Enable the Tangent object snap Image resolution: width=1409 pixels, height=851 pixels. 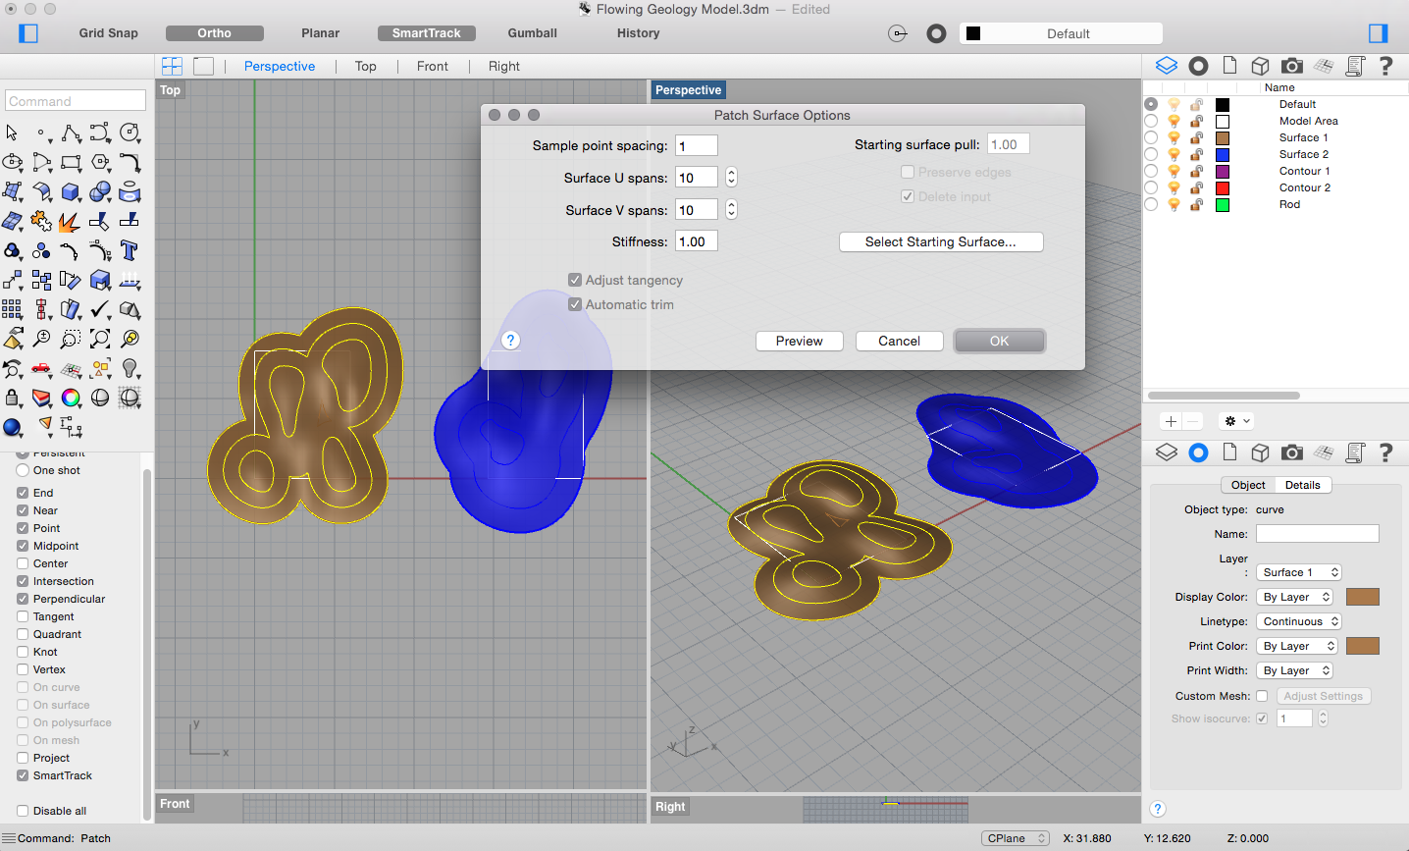click(x=23, y=616)
